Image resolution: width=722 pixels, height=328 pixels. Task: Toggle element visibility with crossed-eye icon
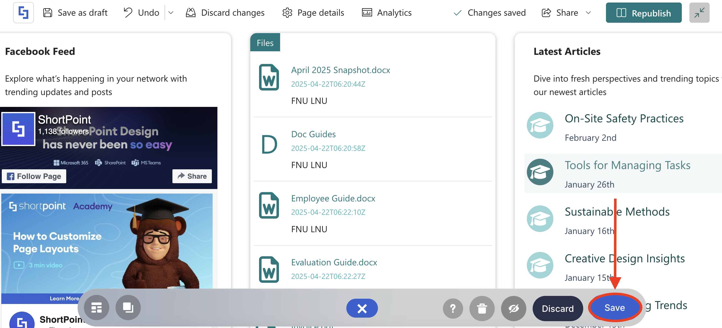tap(513, 308)
